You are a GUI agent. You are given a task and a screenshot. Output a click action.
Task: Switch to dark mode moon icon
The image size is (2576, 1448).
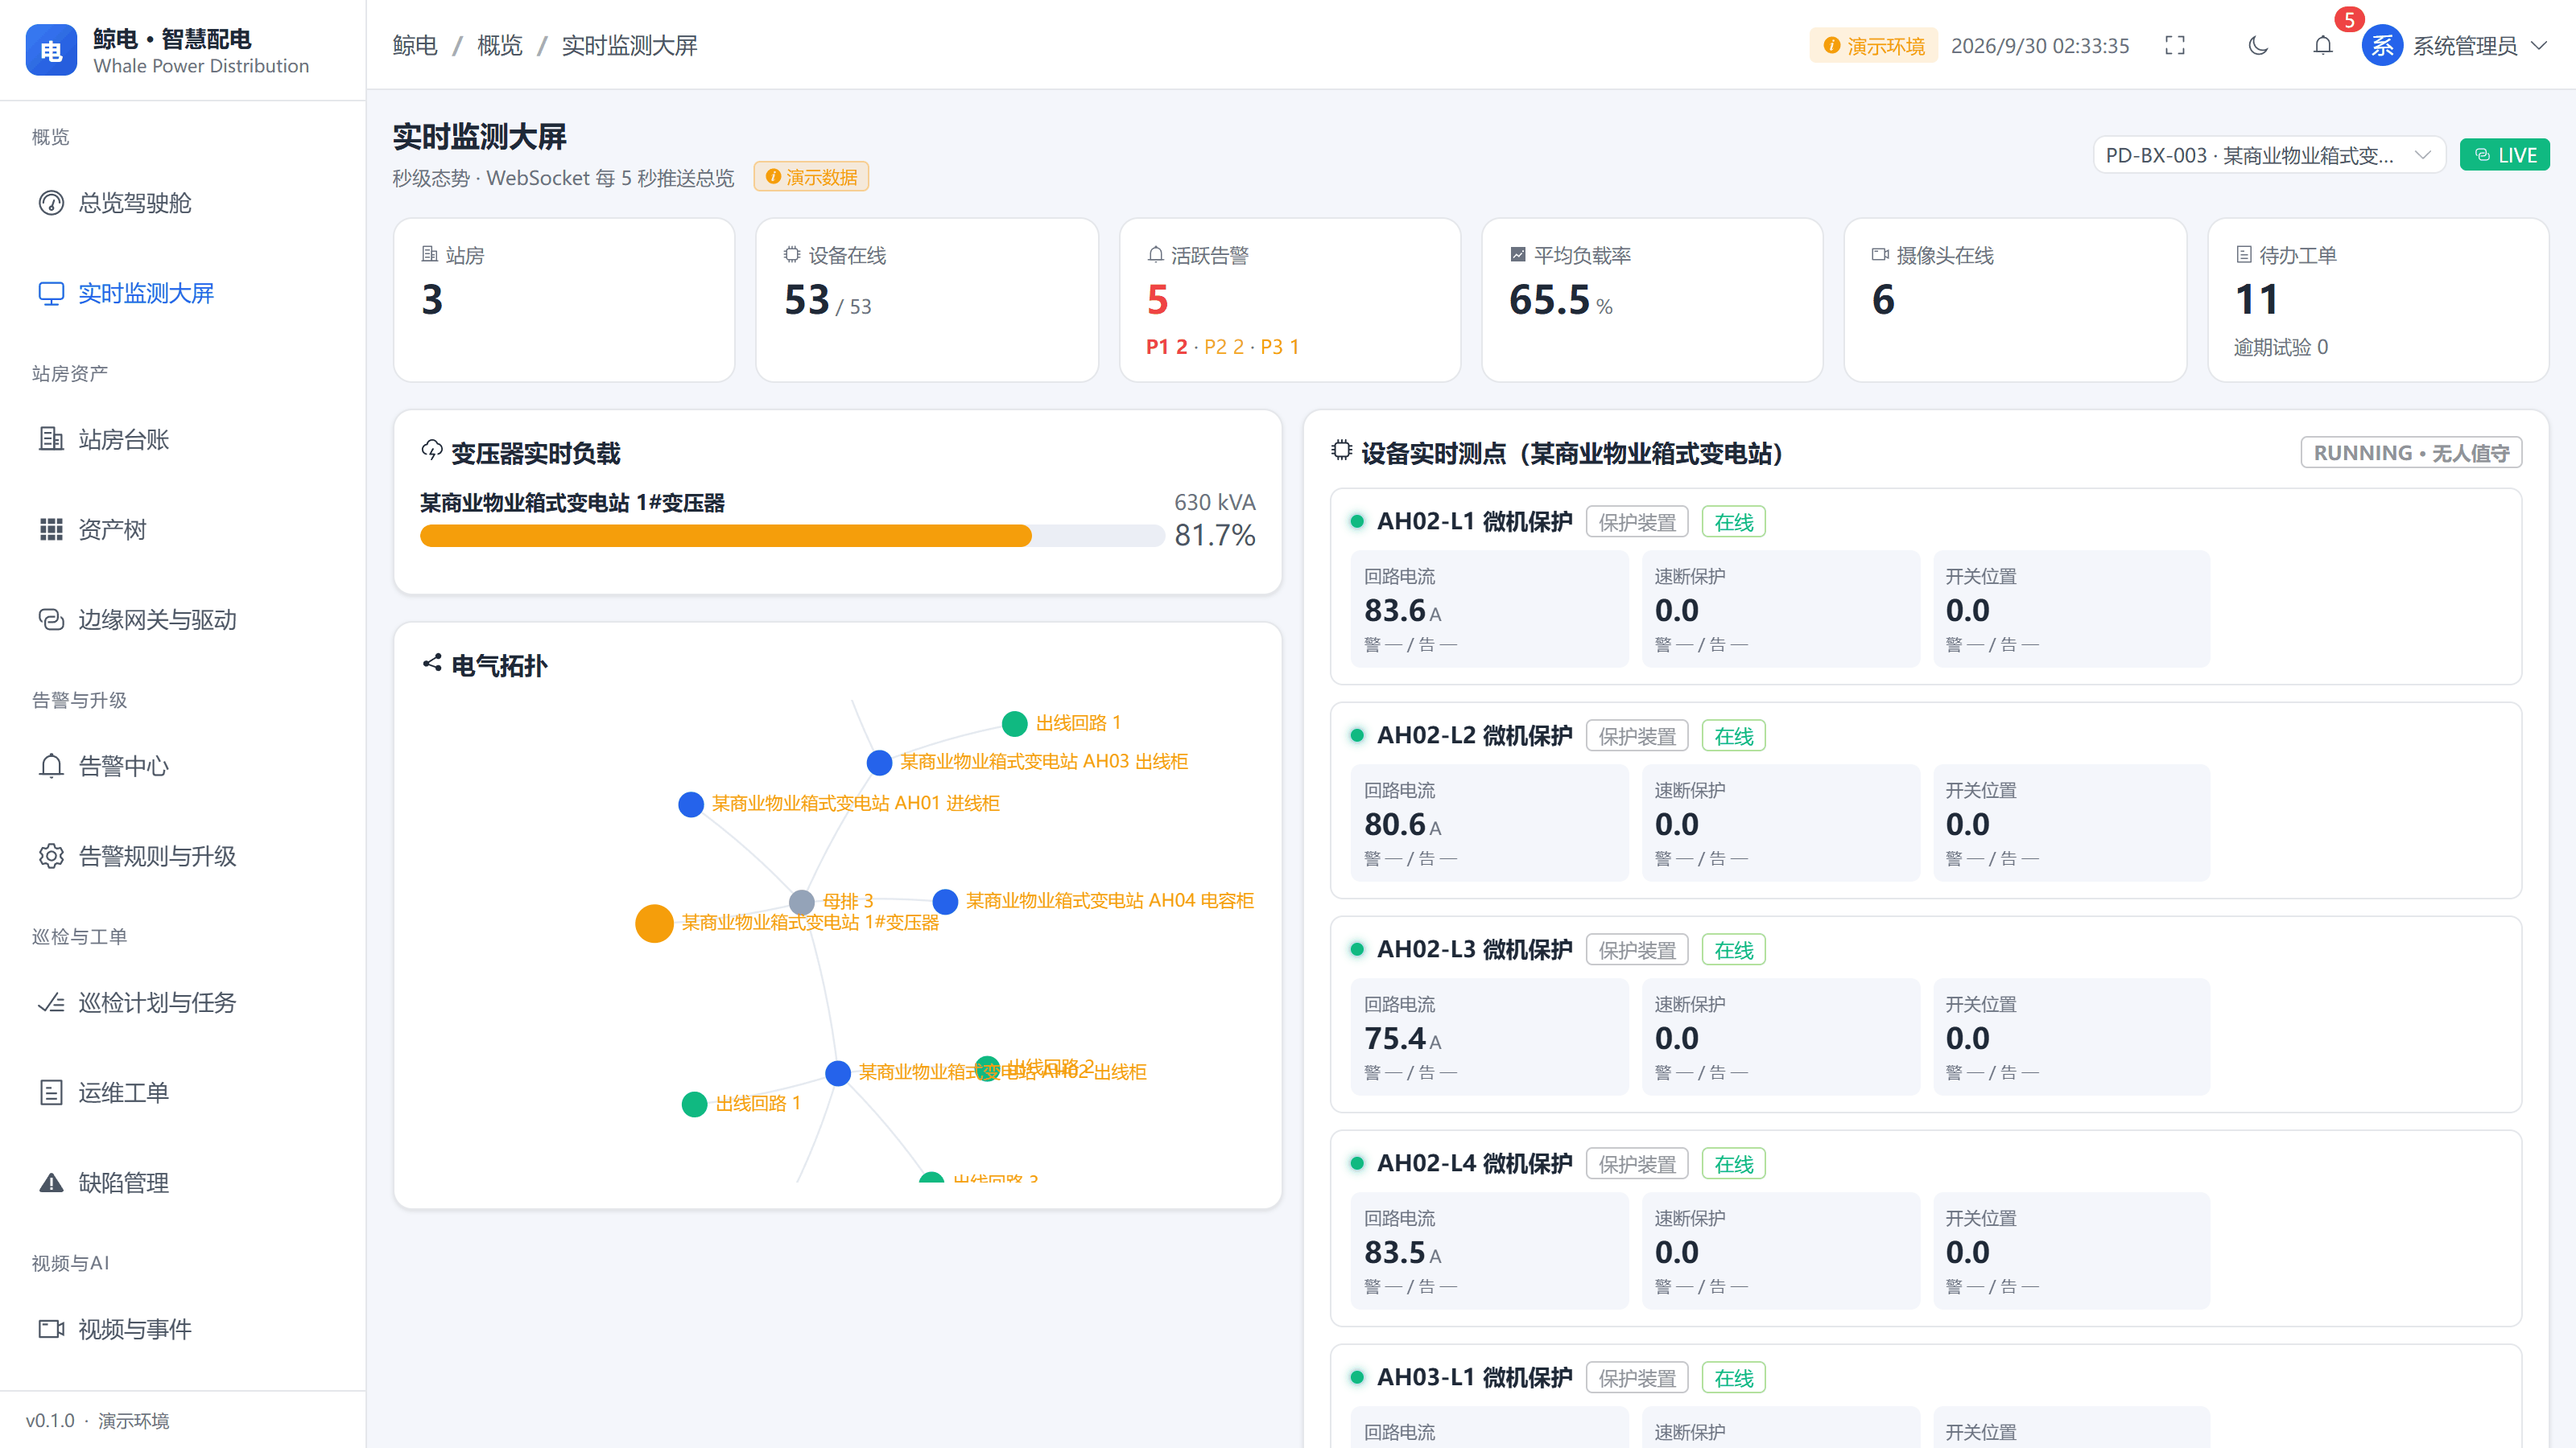tap(2258, 45)
